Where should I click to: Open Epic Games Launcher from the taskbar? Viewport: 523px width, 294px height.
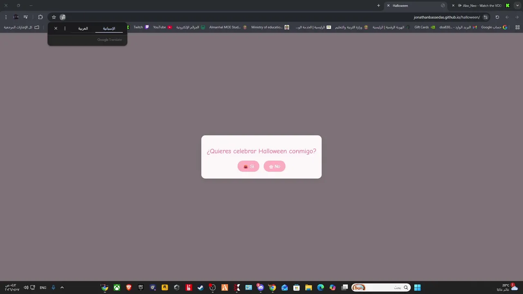click(x=141, y=287)
